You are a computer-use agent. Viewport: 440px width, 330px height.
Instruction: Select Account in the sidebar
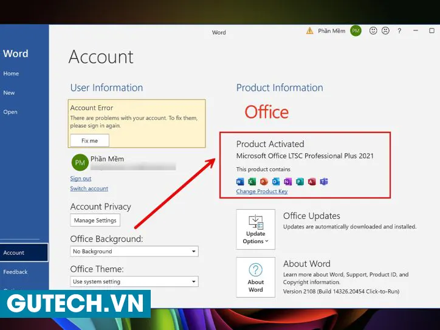click(x=24, y=253)
